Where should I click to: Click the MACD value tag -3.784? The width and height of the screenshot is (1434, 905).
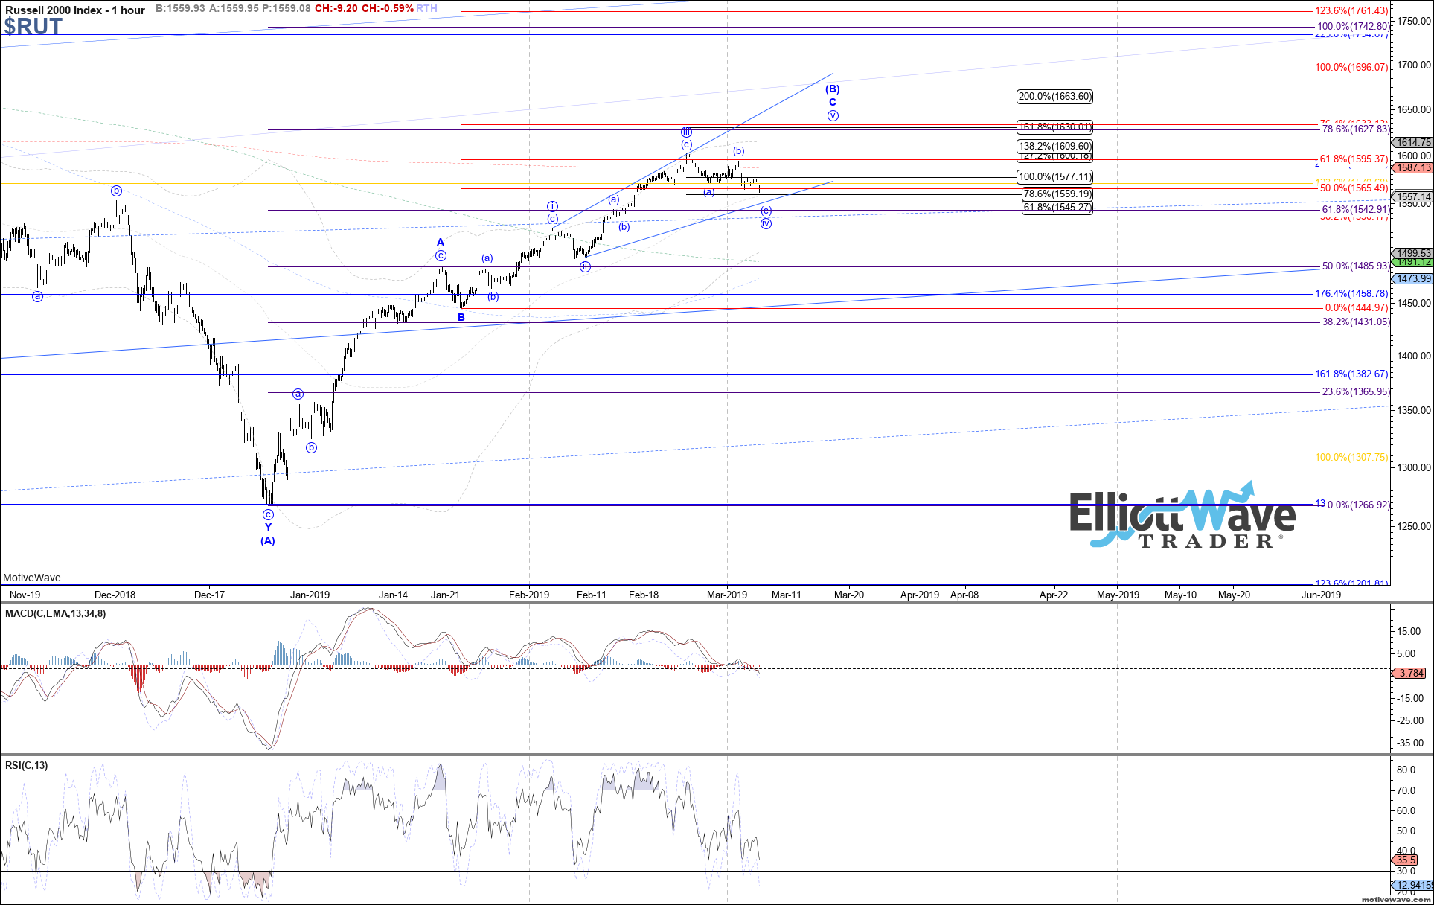click(1408, 674)
